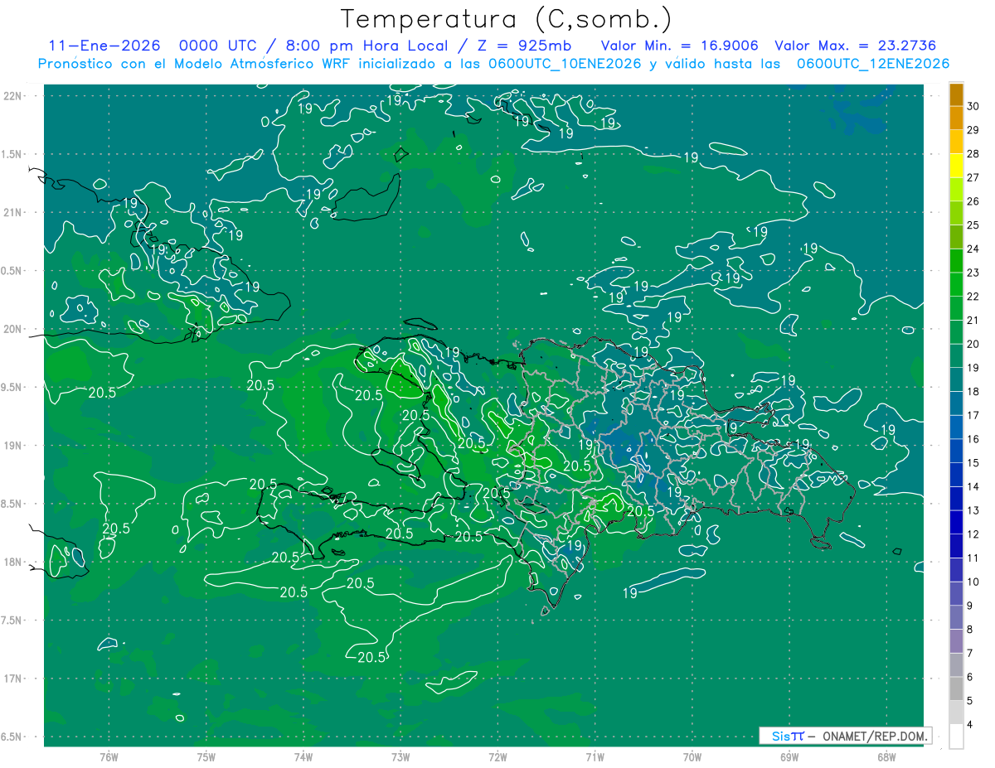This screenshot has width=995, height=768.
Task: Click the colorbar label "14"
Action: 975,487
